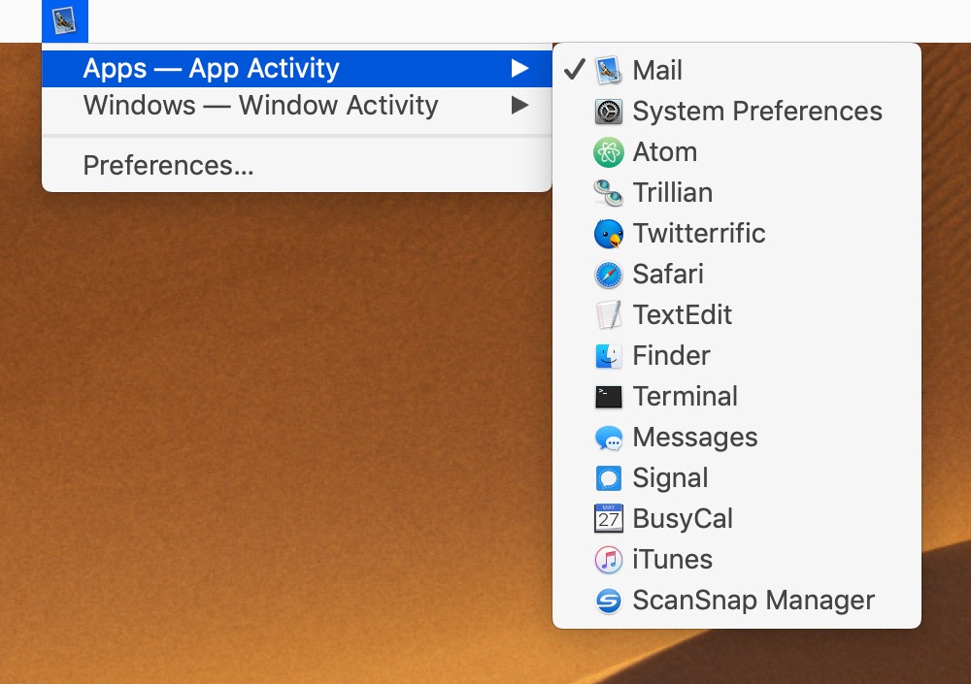This screenshot has height=684, width=971.
Task: Select the TextEdit label in the app list
Action: pos(682,315)
